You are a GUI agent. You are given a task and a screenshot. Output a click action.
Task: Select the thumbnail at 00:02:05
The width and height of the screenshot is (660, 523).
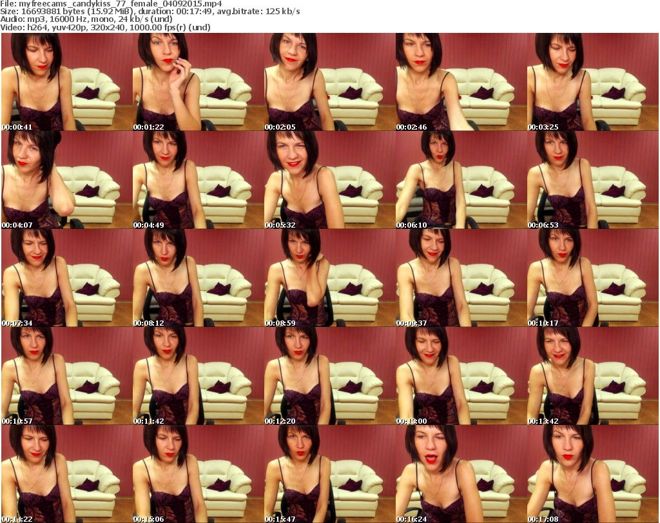point(329,82)
